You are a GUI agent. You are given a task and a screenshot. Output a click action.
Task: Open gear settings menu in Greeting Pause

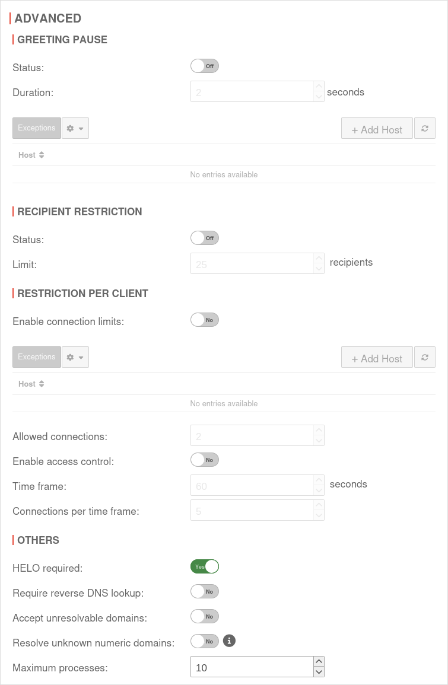click(75, 128)
